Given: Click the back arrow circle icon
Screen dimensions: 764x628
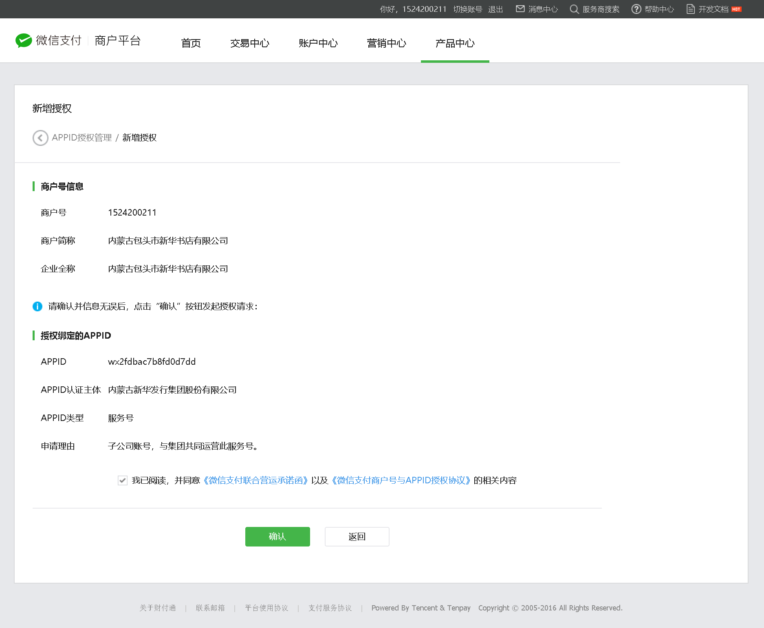Looking at the screenshot, I should click(x=40, y=138).
